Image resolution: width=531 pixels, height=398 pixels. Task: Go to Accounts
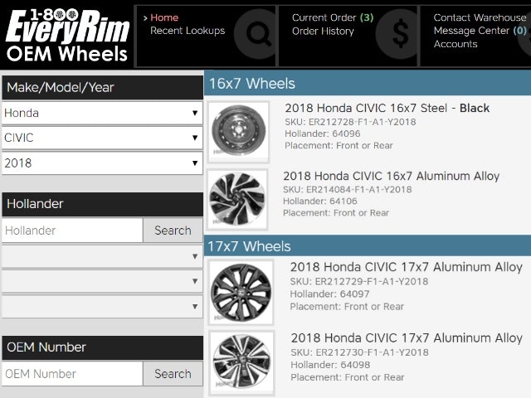click(455, 44)
